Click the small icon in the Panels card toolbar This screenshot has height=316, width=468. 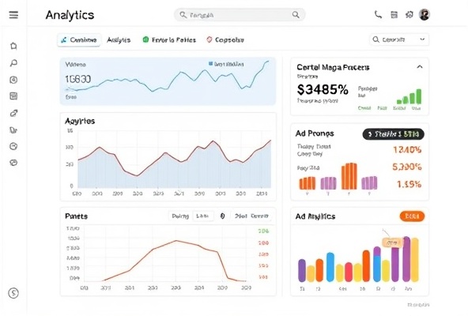(222, 216)
